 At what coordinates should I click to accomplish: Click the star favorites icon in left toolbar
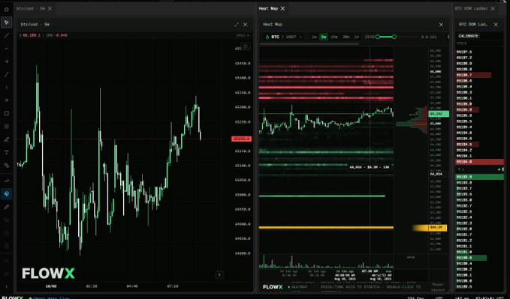pos(7,10)
